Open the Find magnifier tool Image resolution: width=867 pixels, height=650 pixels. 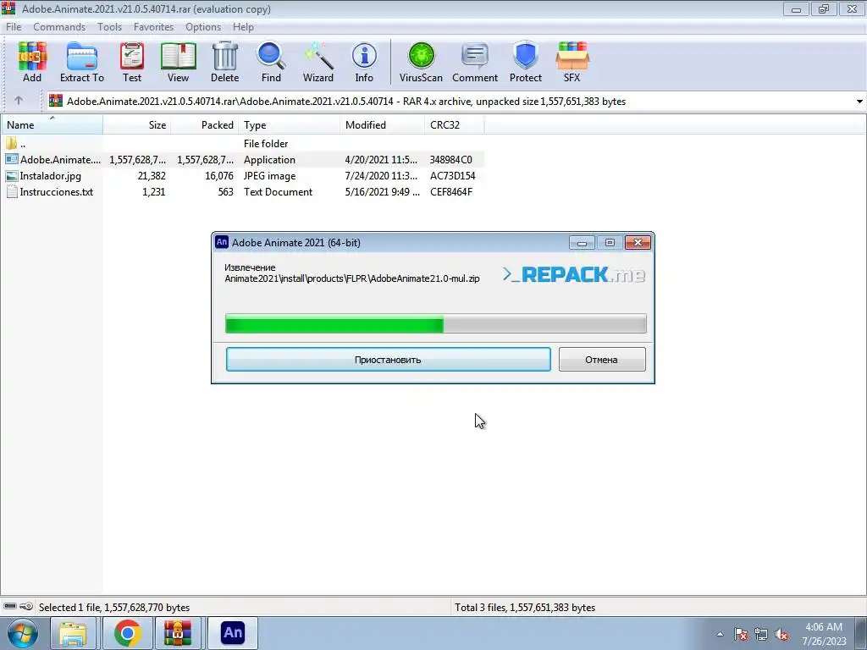click(x=271, y=62)
